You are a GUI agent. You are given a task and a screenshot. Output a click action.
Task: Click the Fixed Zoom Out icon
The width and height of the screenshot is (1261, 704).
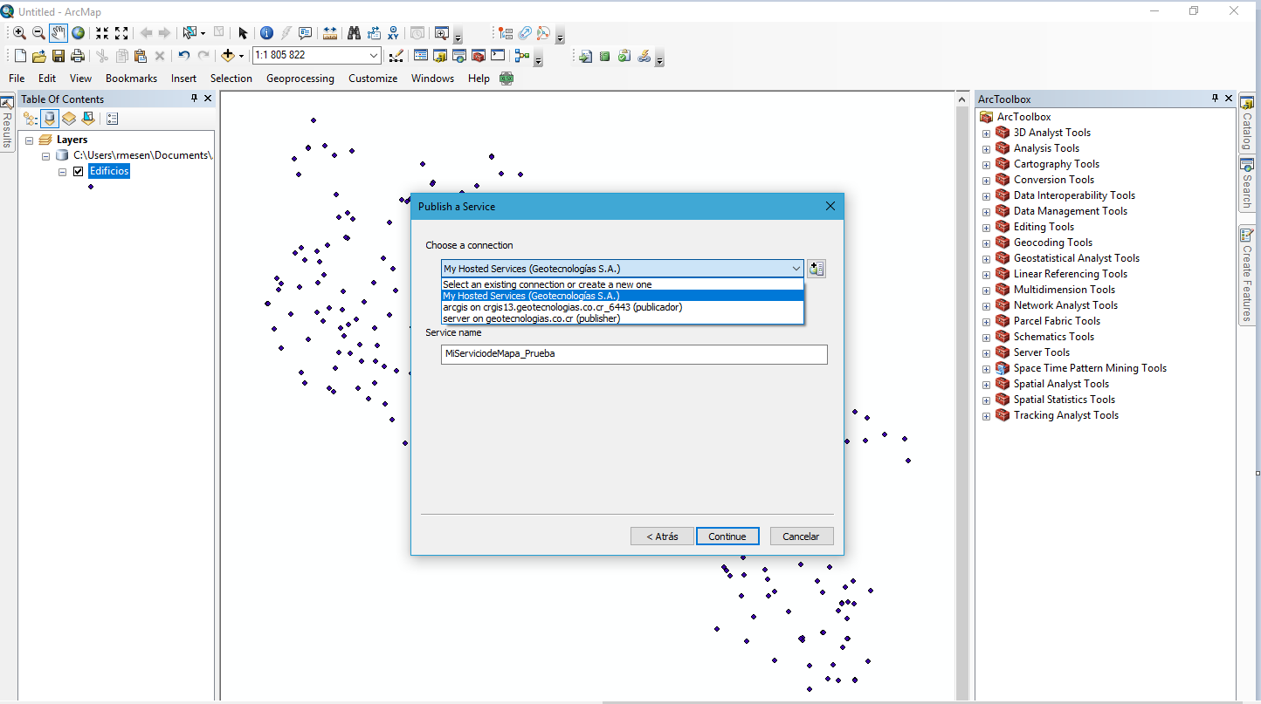[x=121, y=33]
